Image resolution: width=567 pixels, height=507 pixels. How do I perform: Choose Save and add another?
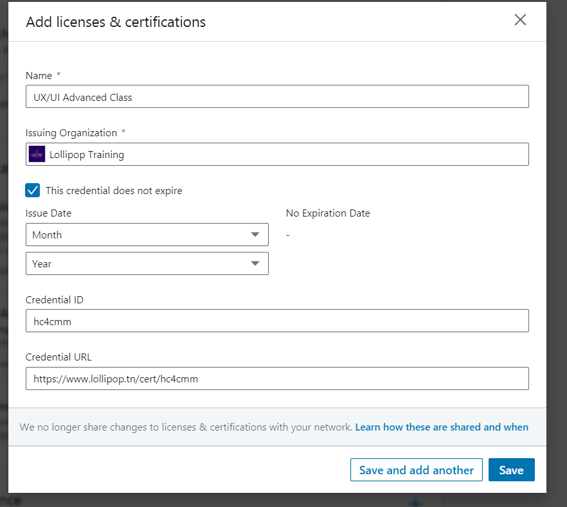coord(416,470)
